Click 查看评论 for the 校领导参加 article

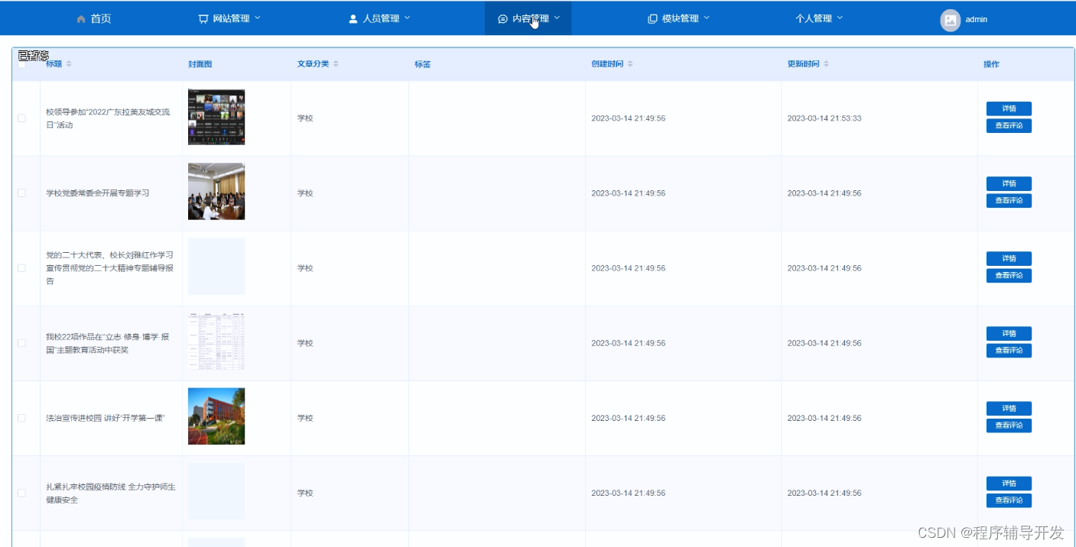(1009, 125)
